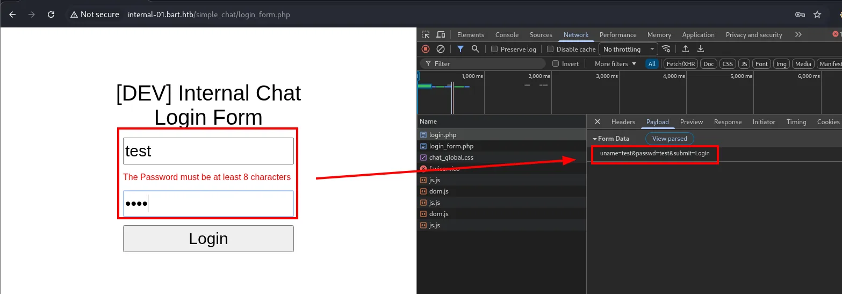Select the first dom.js network request
This screenshot has width=842, height=294.
(501, 191)
